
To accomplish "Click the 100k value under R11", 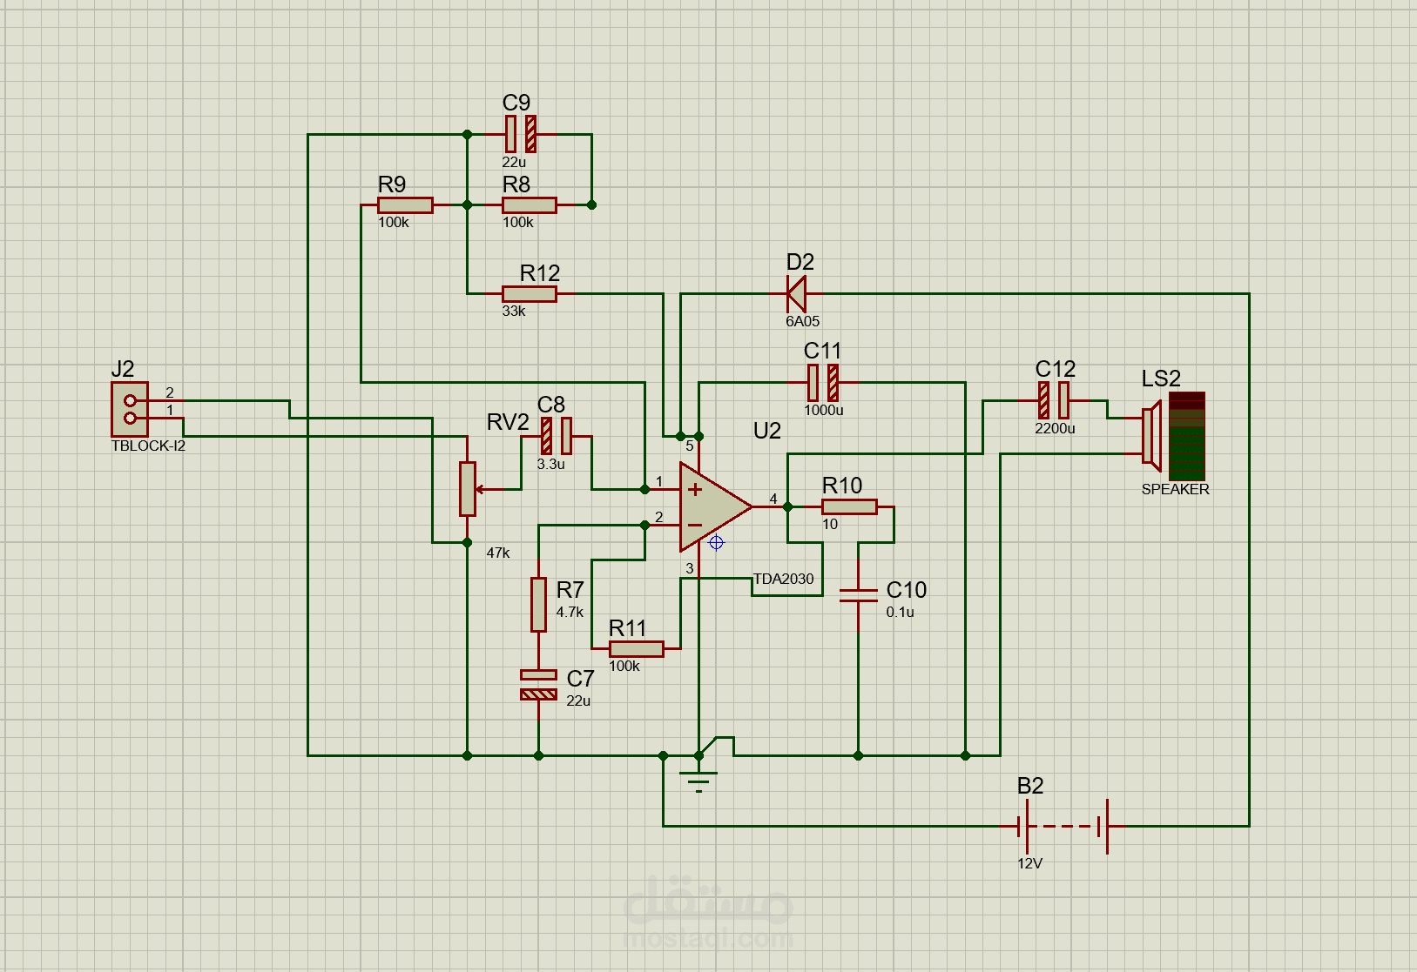I will tap(624, 666).
